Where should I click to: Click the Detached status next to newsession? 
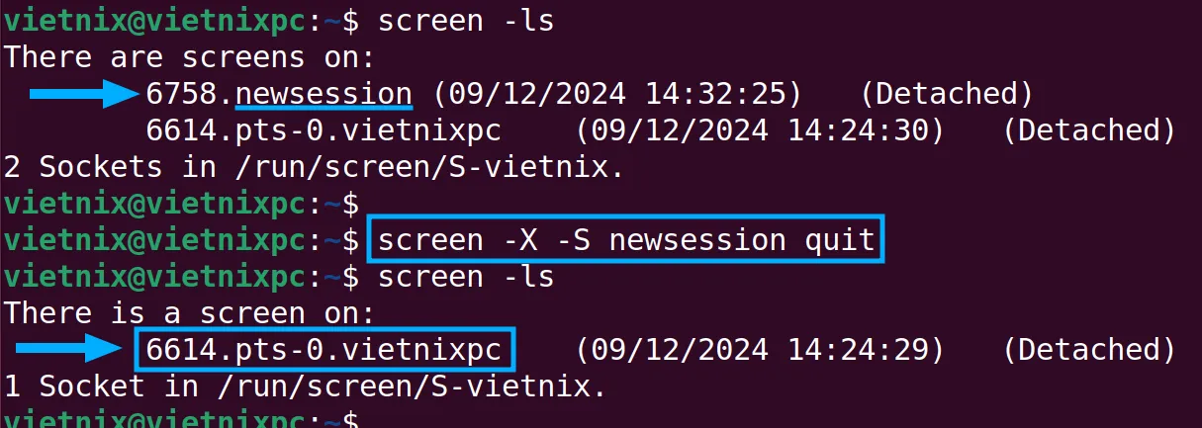click(x=947, y=94)
